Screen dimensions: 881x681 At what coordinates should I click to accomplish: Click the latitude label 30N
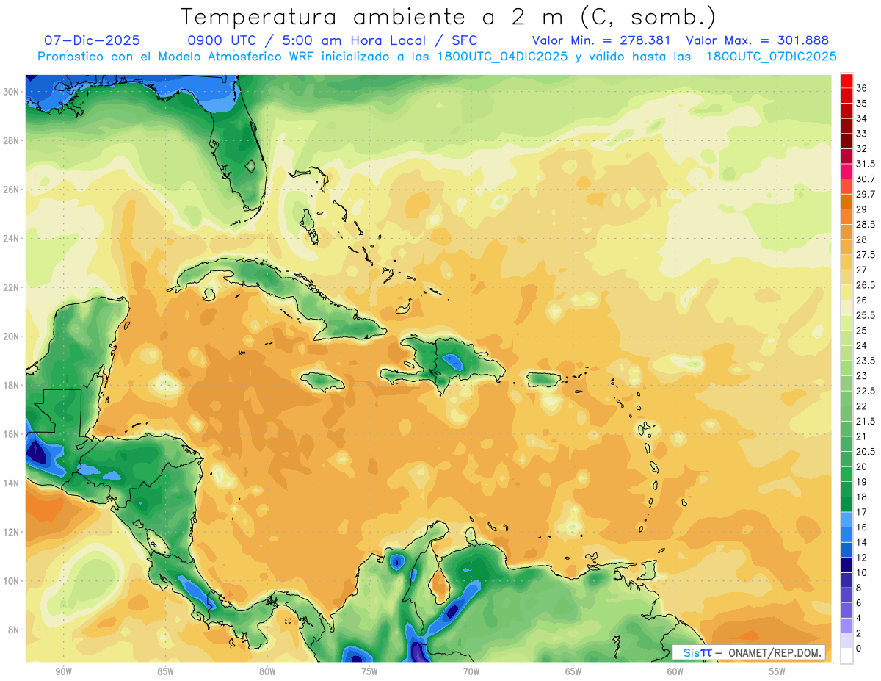12,92
